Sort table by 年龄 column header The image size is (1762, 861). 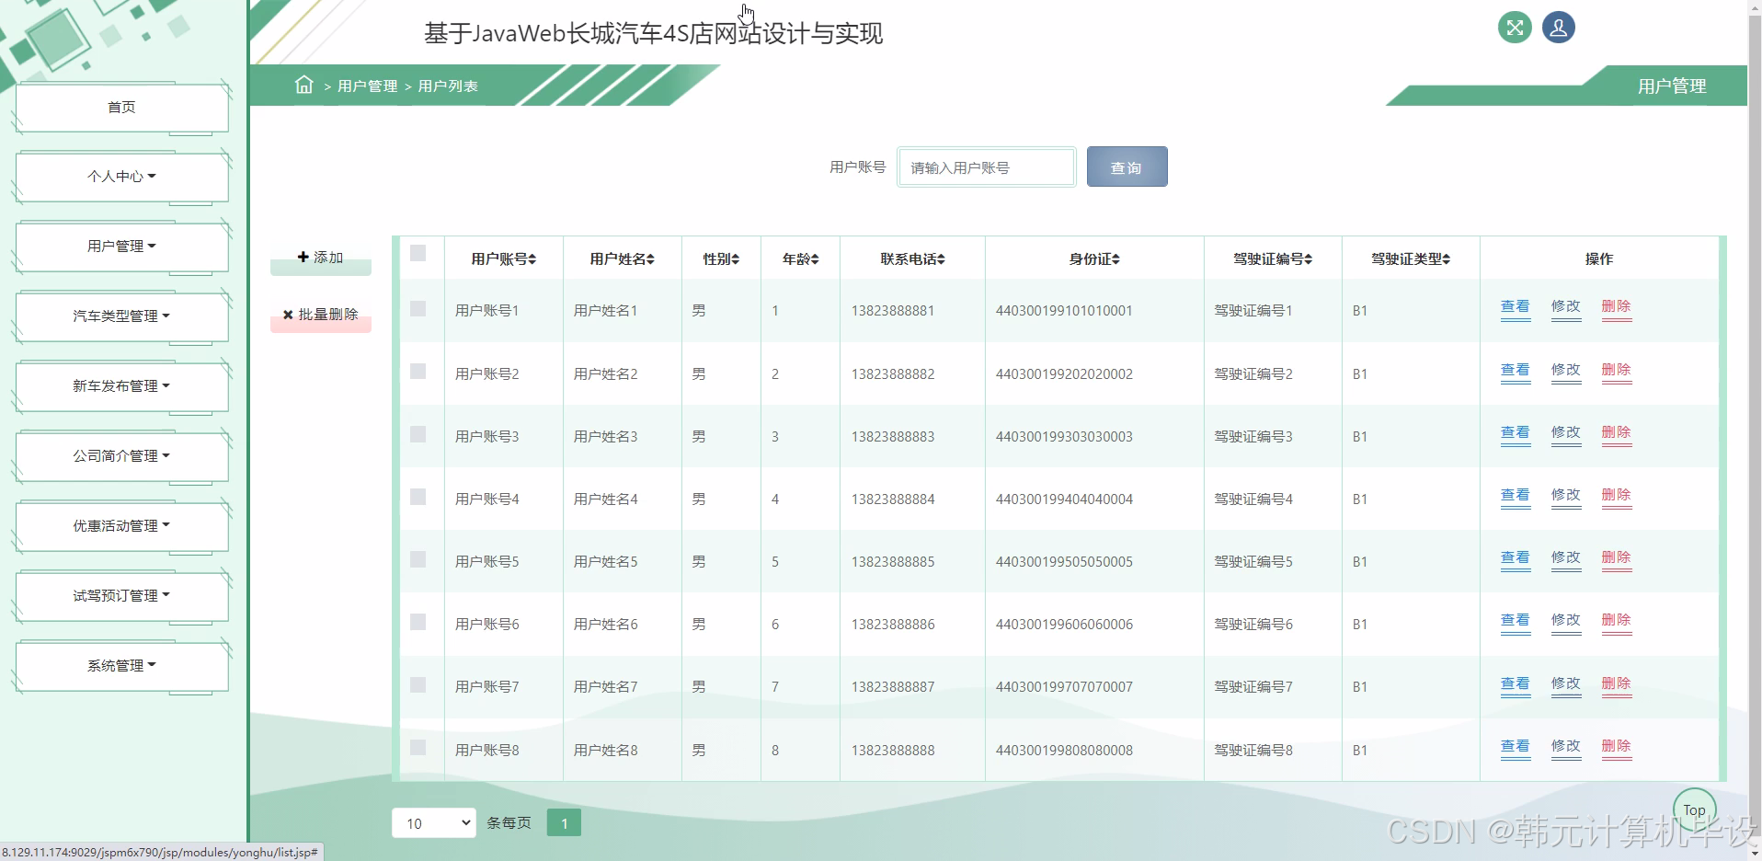point(800,259)
